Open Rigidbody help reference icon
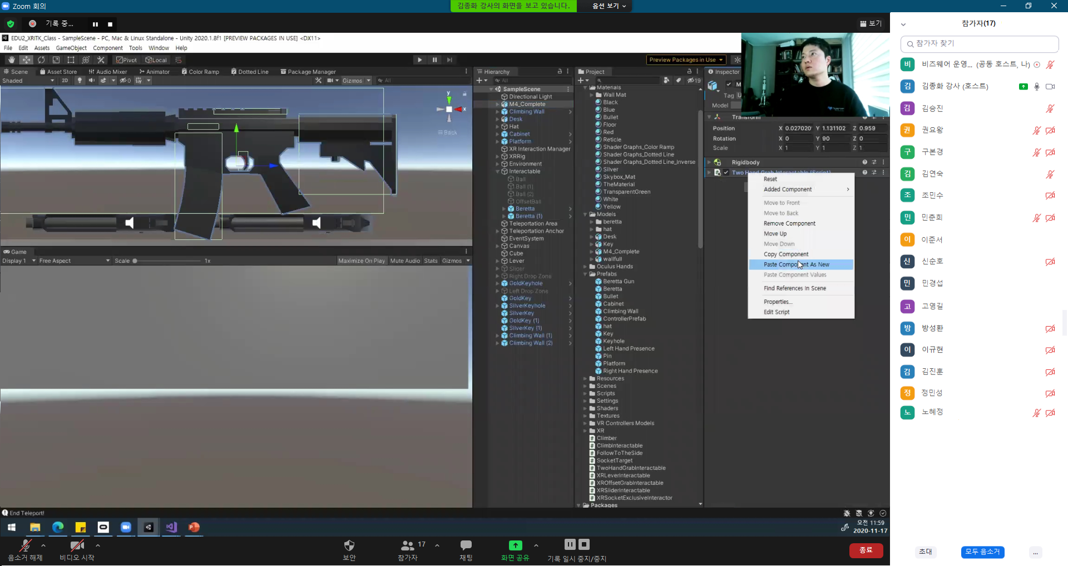 coord(864,162)
